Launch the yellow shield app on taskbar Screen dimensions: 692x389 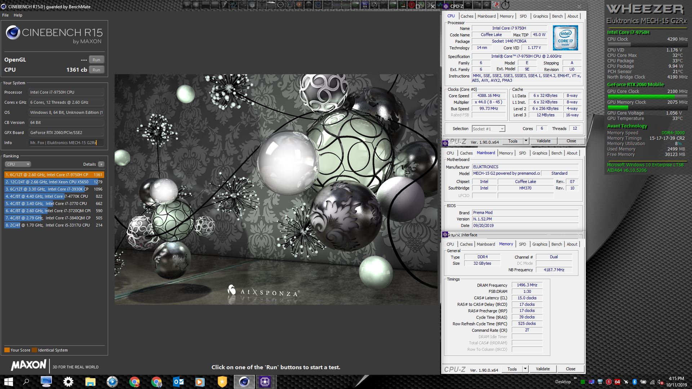click(x=222, y=381)
